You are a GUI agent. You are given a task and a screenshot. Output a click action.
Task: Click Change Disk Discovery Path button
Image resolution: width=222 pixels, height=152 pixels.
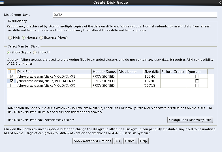[x=190, y=120]
